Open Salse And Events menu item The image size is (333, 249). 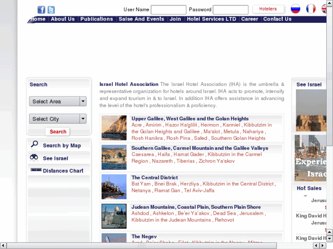142,19
